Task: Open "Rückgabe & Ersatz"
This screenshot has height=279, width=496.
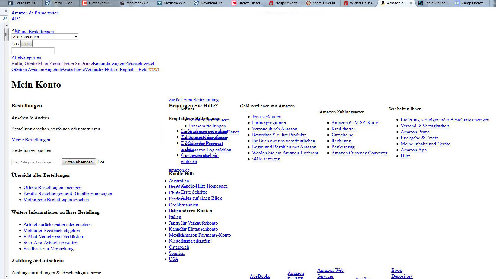Action: point(419,138)
